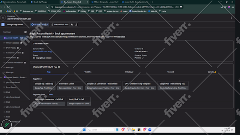Bookmark page using address bar bookmark icon
The image size is (240, 135).
[x=47, y=7]
